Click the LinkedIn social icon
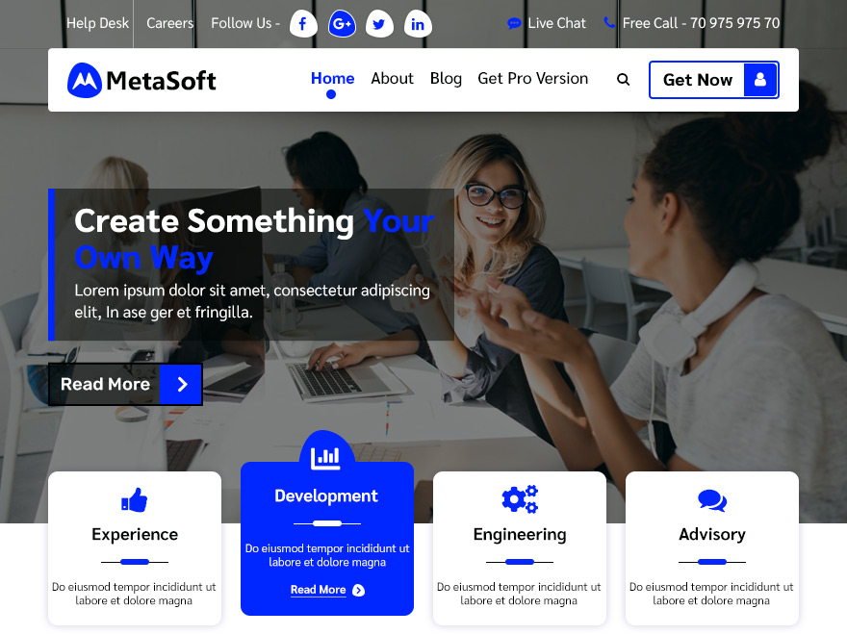The image size is (847, 635). [418, 24]
